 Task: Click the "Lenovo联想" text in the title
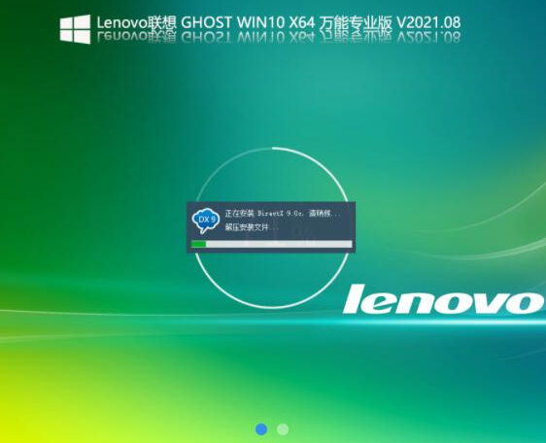click(137, 22)
